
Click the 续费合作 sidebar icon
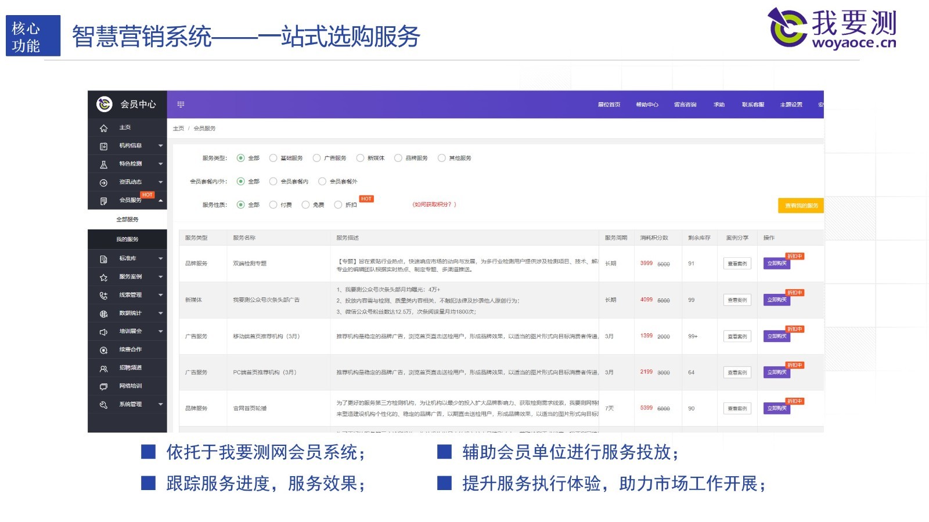[103, 350]
